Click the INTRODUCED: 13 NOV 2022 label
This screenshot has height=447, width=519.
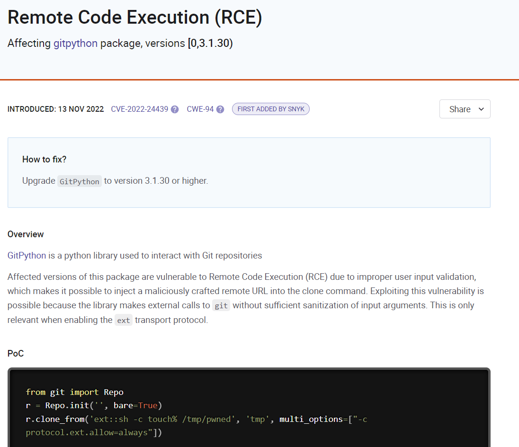click(x=55, y=109)
